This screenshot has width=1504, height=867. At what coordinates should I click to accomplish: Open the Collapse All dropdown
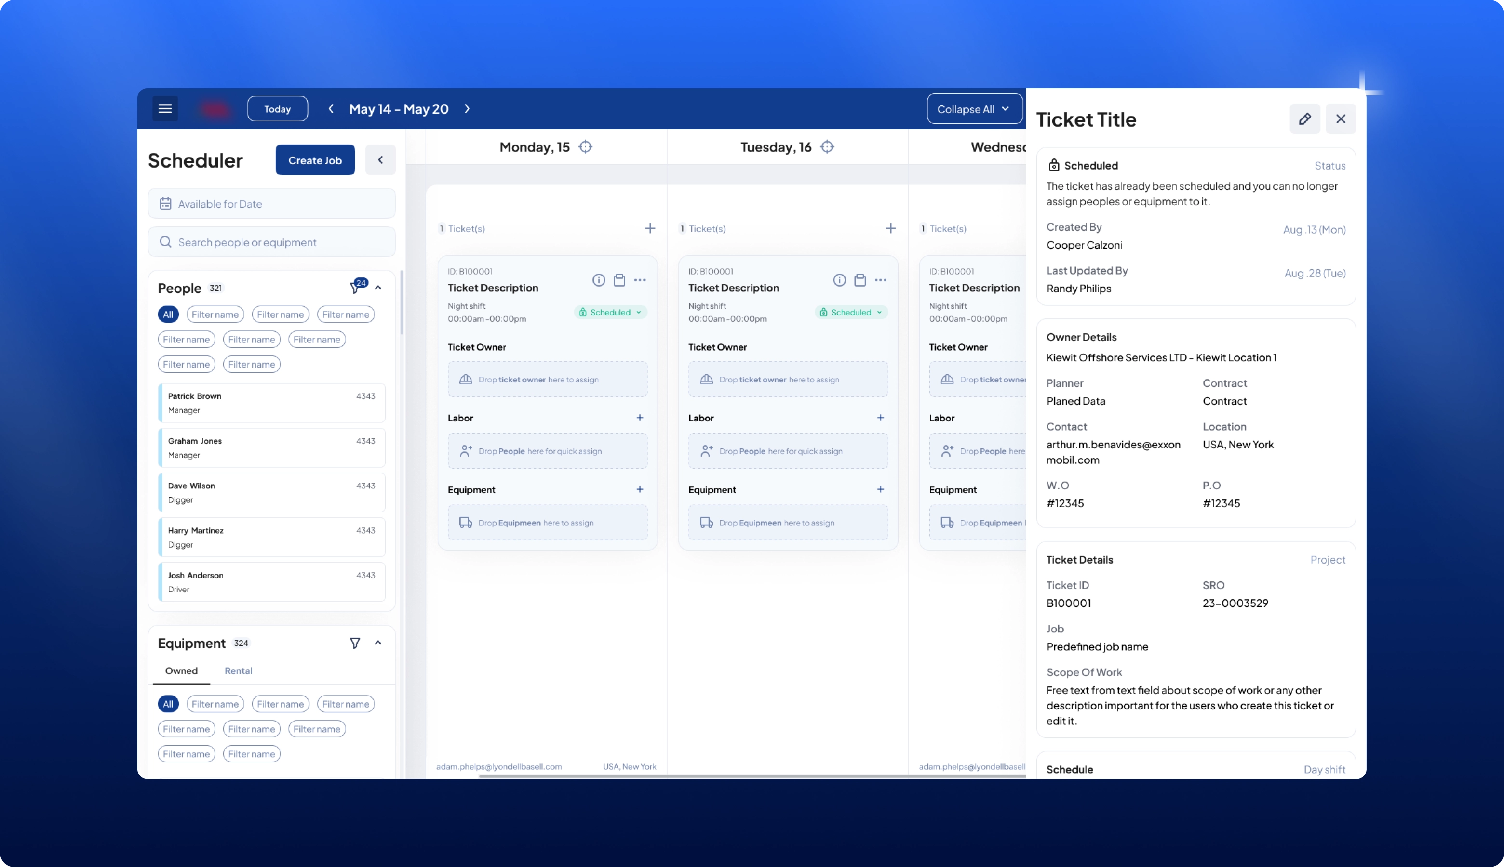click(974, 109)
